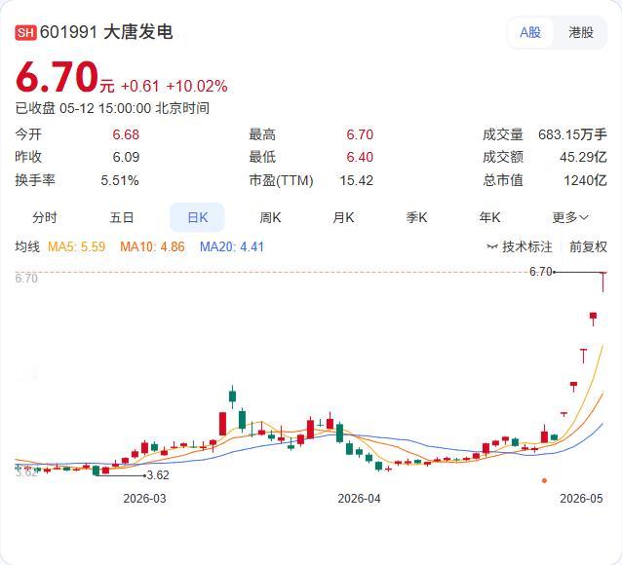Click the 最低 value 6.40
Screen dimensions: 622x565
360,157
